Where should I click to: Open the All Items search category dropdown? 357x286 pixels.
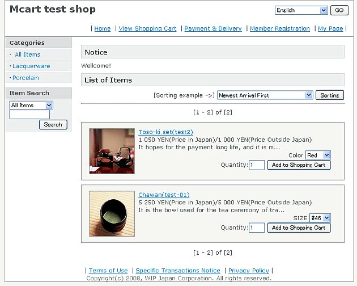(31, 105)
